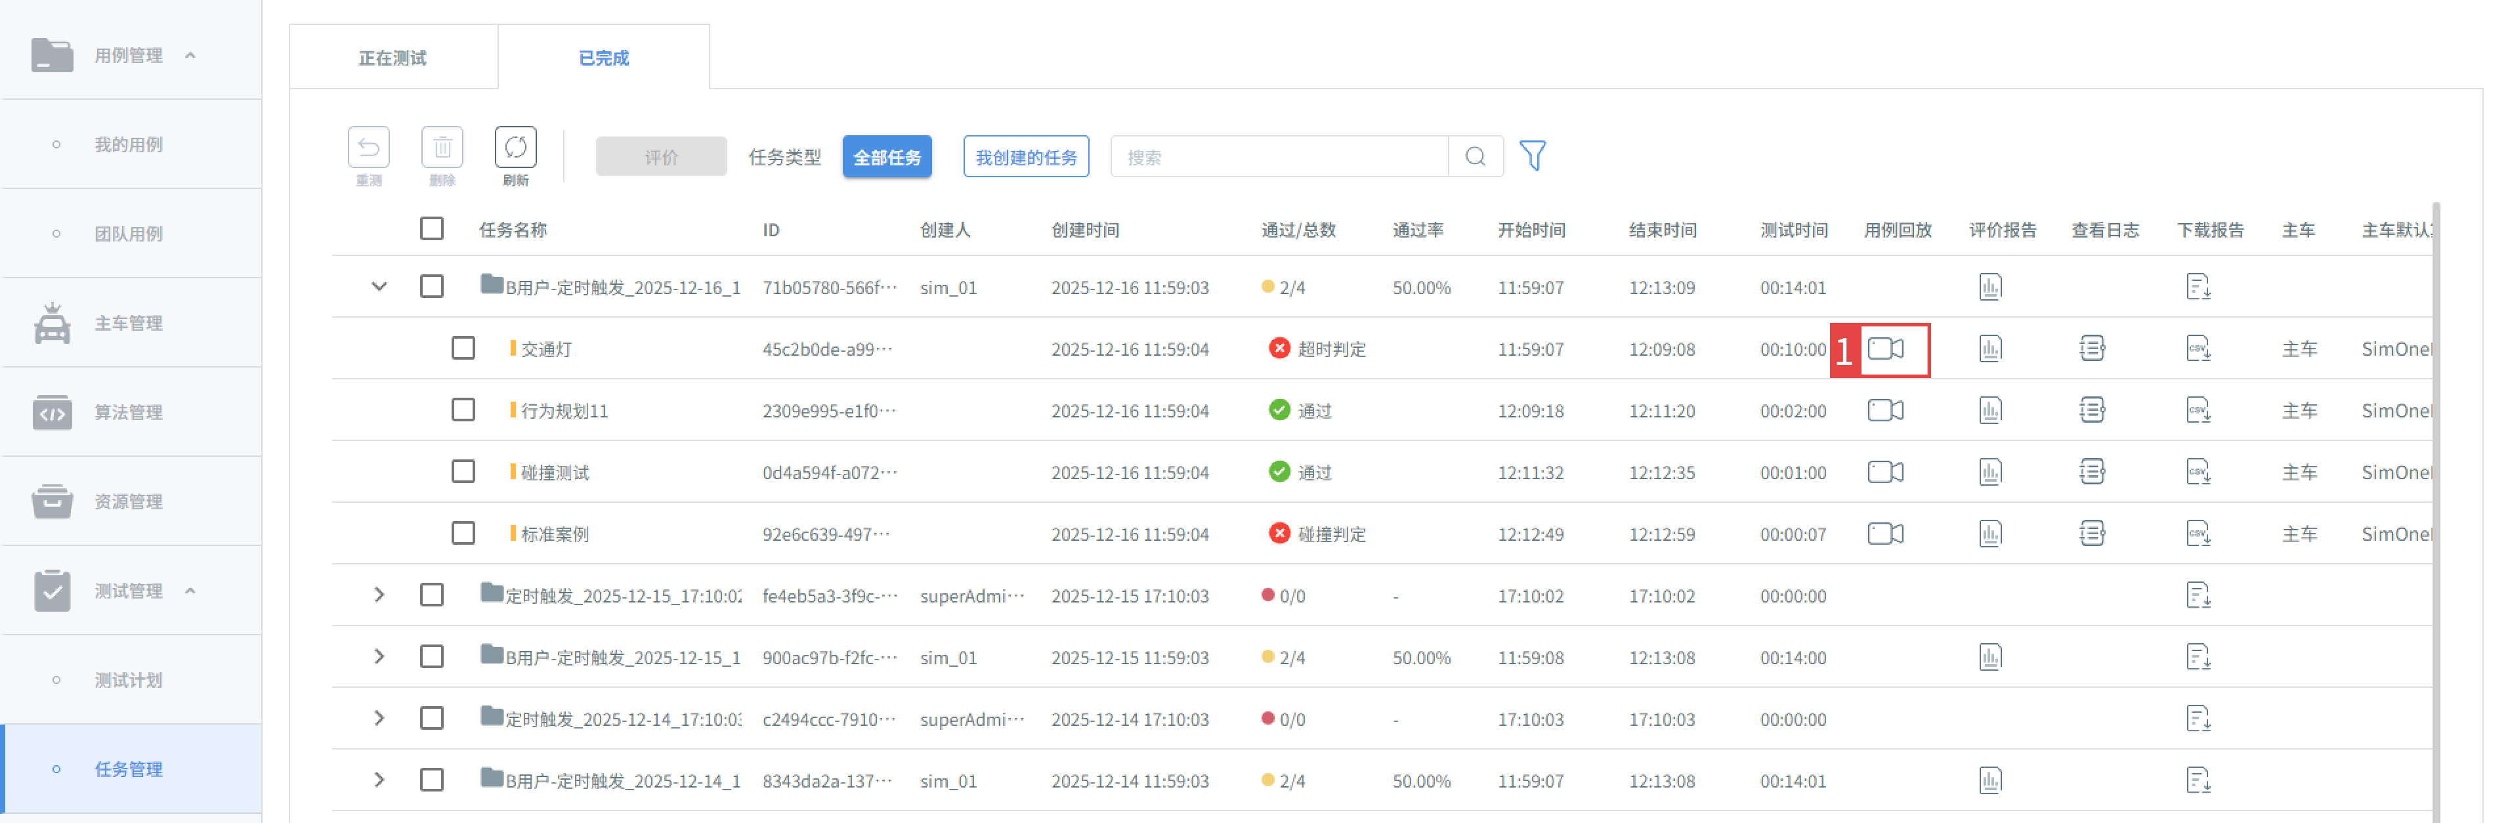
Task: Switch to the 正在测试 tab
Action: [393, 58]
